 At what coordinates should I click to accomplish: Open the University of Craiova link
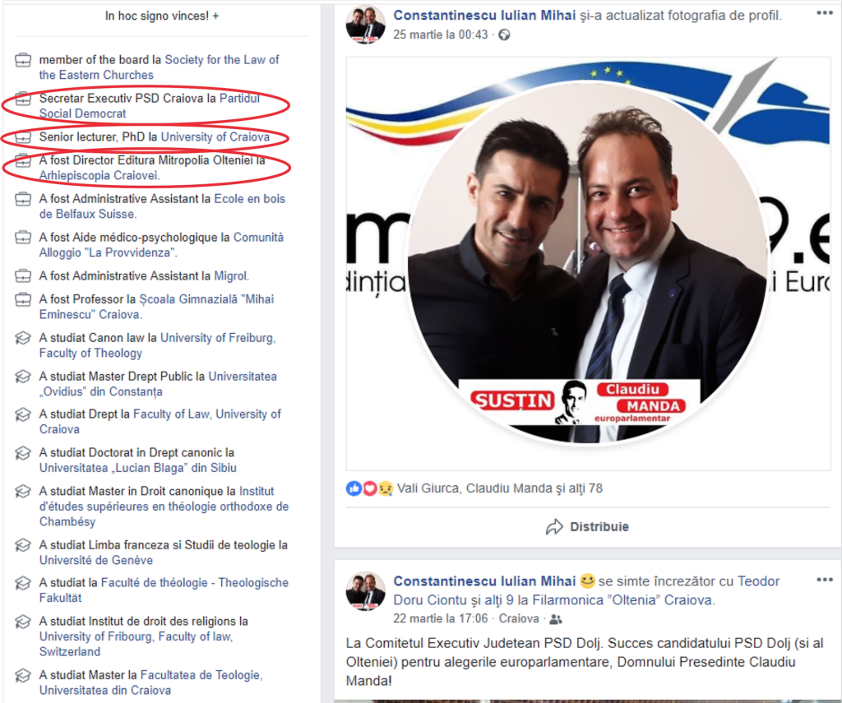(x=215, y=137)
